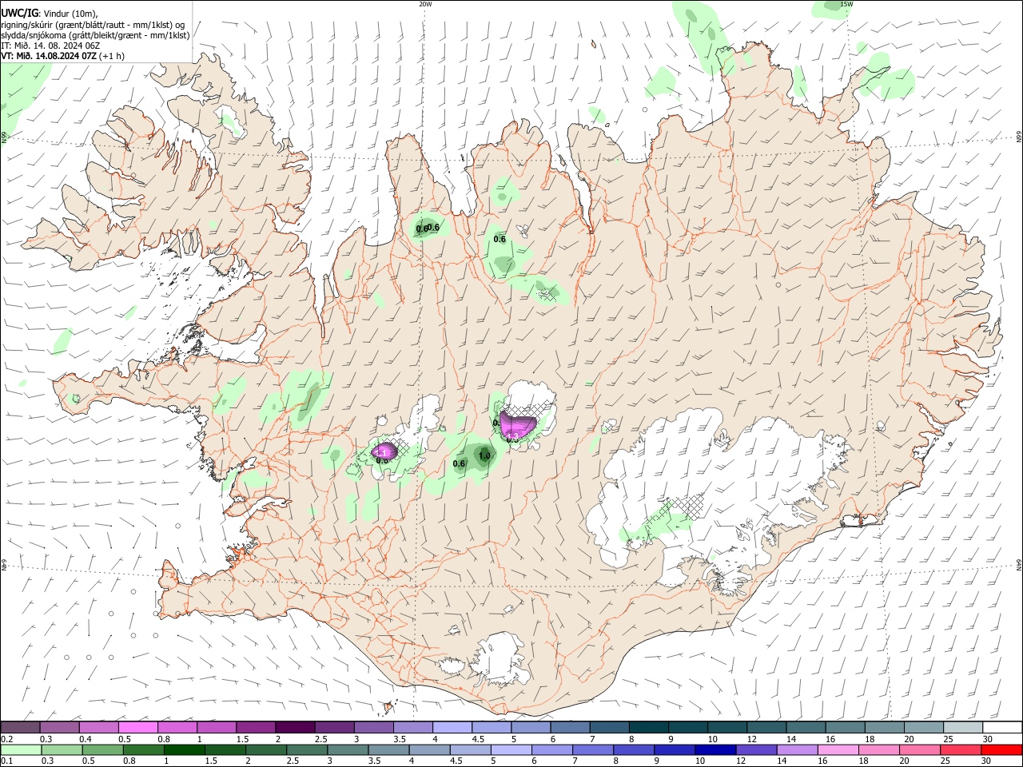The height and width of the screenshot is (767, 1023).
Task: Pick darkest green lower swatch between 1 and 1.5
Action: point(185,749)
